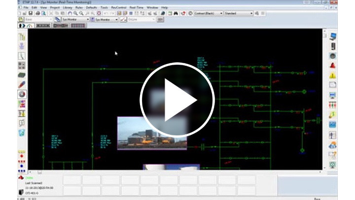Image resolution: width=355 pixels, height=200 pixels.
Task: Open the Project menu
Action: click(x=55, y=7)
